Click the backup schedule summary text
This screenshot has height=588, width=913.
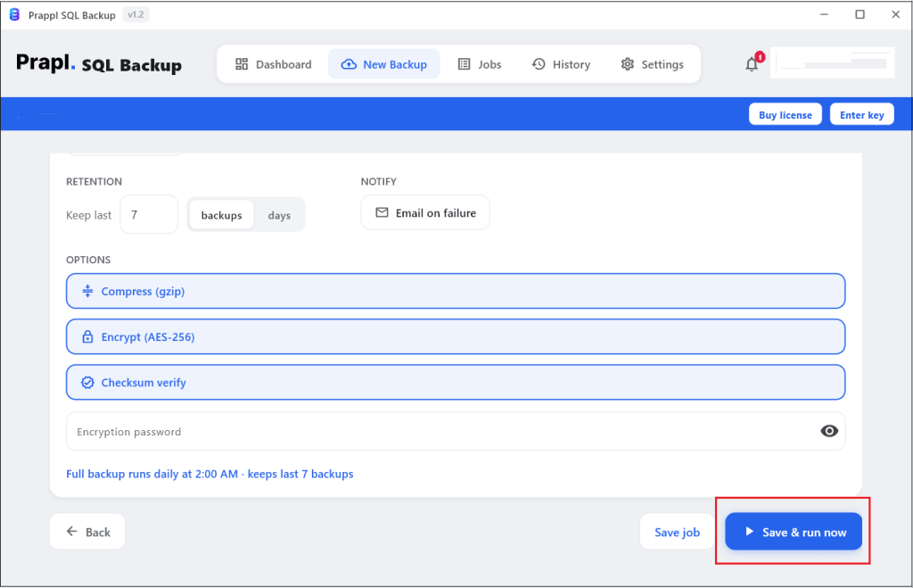210,474
